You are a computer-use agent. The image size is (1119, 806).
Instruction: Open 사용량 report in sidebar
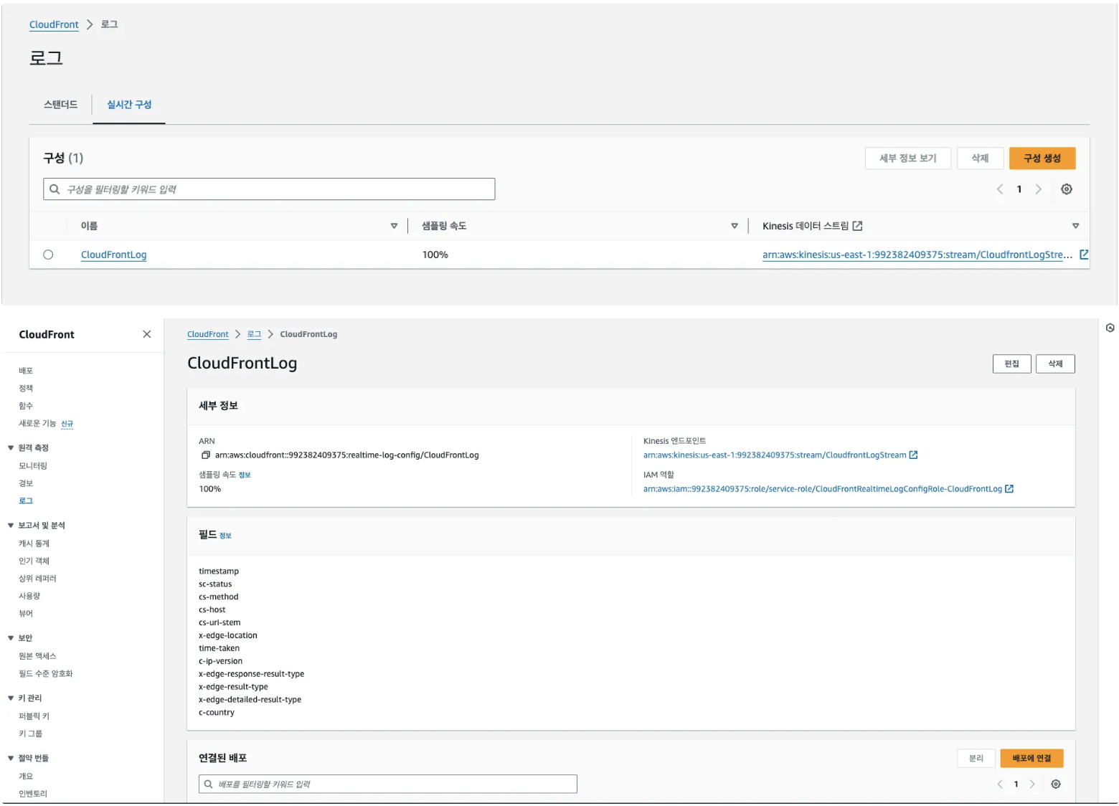[x=29, y=596]
